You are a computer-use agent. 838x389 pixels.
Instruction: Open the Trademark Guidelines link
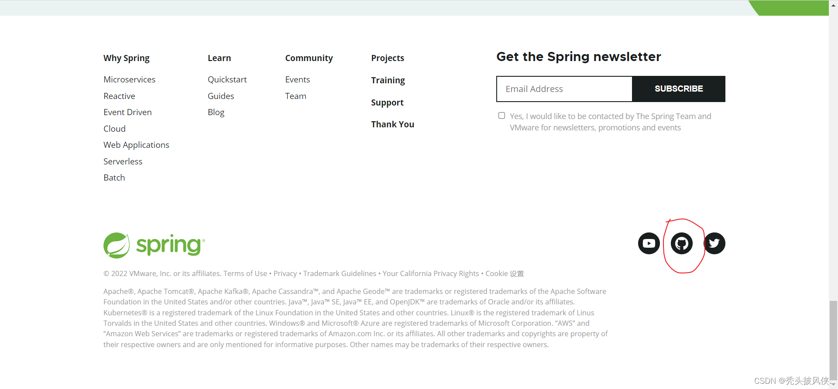coord(340,273)
